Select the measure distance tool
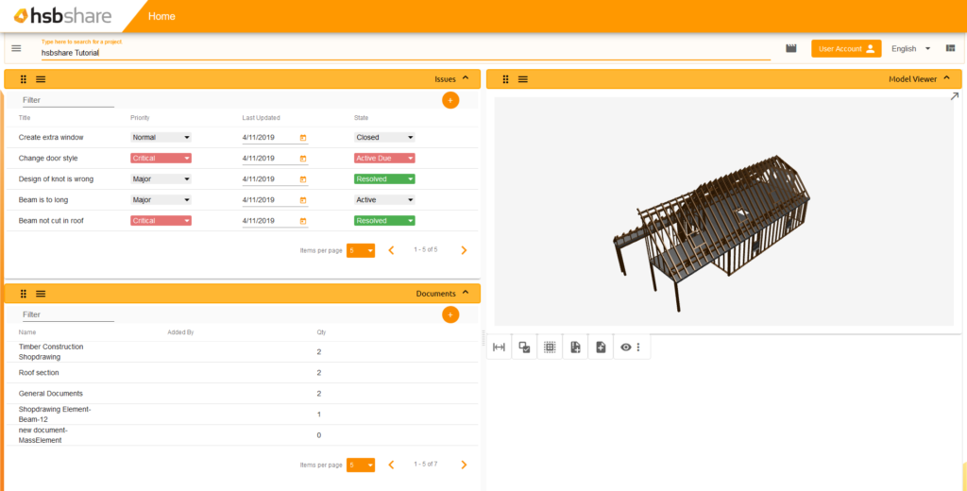967x491 pixels. point(499,347)
